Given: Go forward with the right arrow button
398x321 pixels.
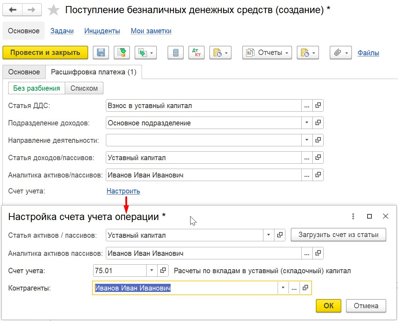Looking at the screenshot, I should tap(32, 10).
